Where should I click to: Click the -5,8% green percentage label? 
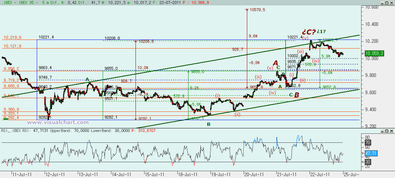(195, 104)
